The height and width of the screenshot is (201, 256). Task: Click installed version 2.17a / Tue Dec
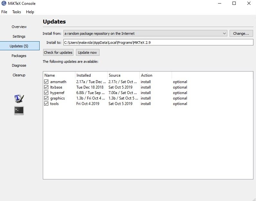(91, 81)
